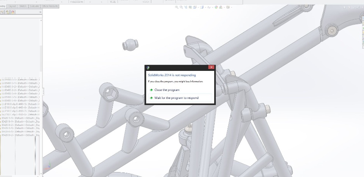
Task: Select the floating ball joint part in viewport
Action: click(130, 45)
